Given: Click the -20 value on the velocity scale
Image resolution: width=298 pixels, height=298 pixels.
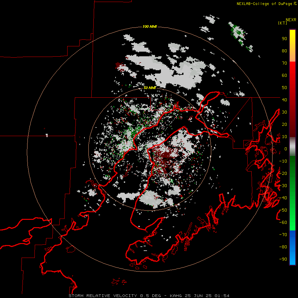Looking at the screenshot, I should (283, 173).
